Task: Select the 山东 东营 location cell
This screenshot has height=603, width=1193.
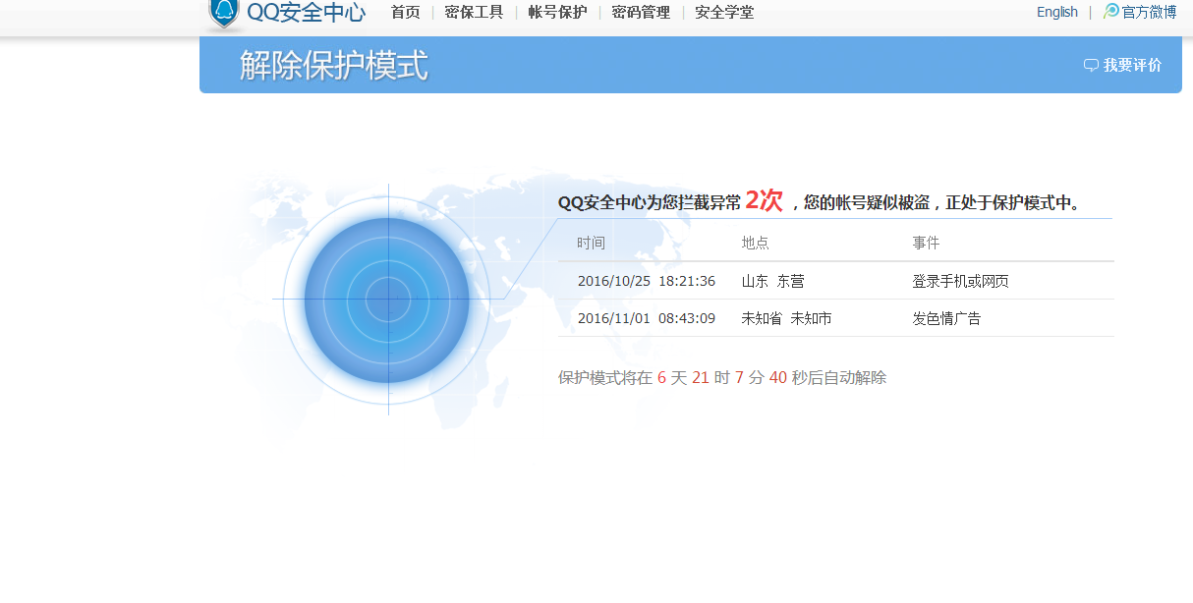Action: click(x=772, y=281)
